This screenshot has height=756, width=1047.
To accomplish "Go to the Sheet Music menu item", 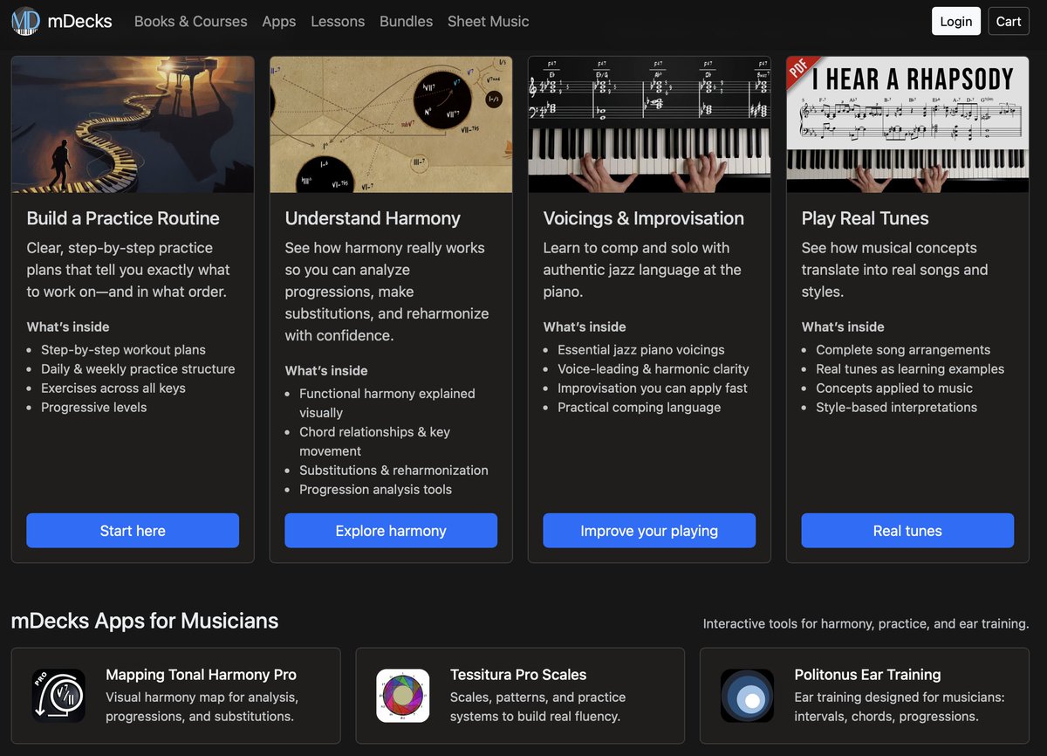I will click(489, 21).
